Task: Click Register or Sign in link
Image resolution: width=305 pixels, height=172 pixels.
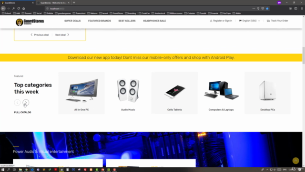Action: point(221,21)
